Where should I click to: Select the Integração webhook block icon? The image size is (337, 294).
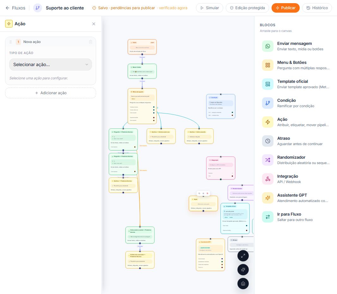[267, 179]
